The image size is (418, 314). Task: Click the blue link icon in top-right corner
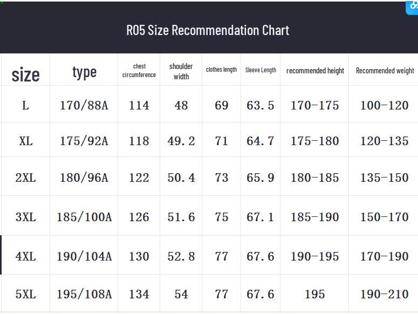[x=413, y=6]
